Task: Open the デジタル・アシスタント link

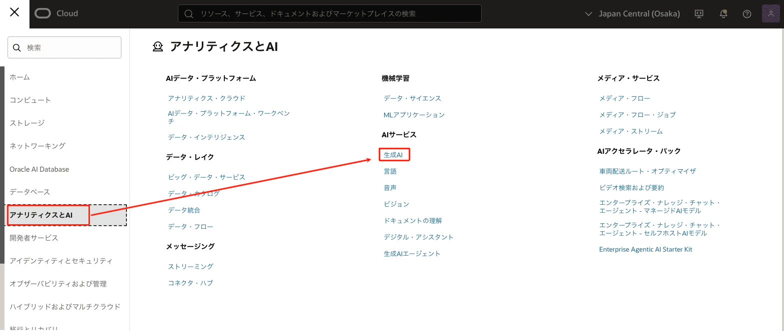Action: click(419, 237)
